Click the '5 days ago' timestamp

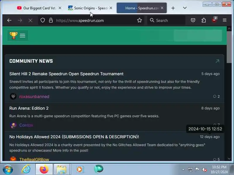(210, 74)
